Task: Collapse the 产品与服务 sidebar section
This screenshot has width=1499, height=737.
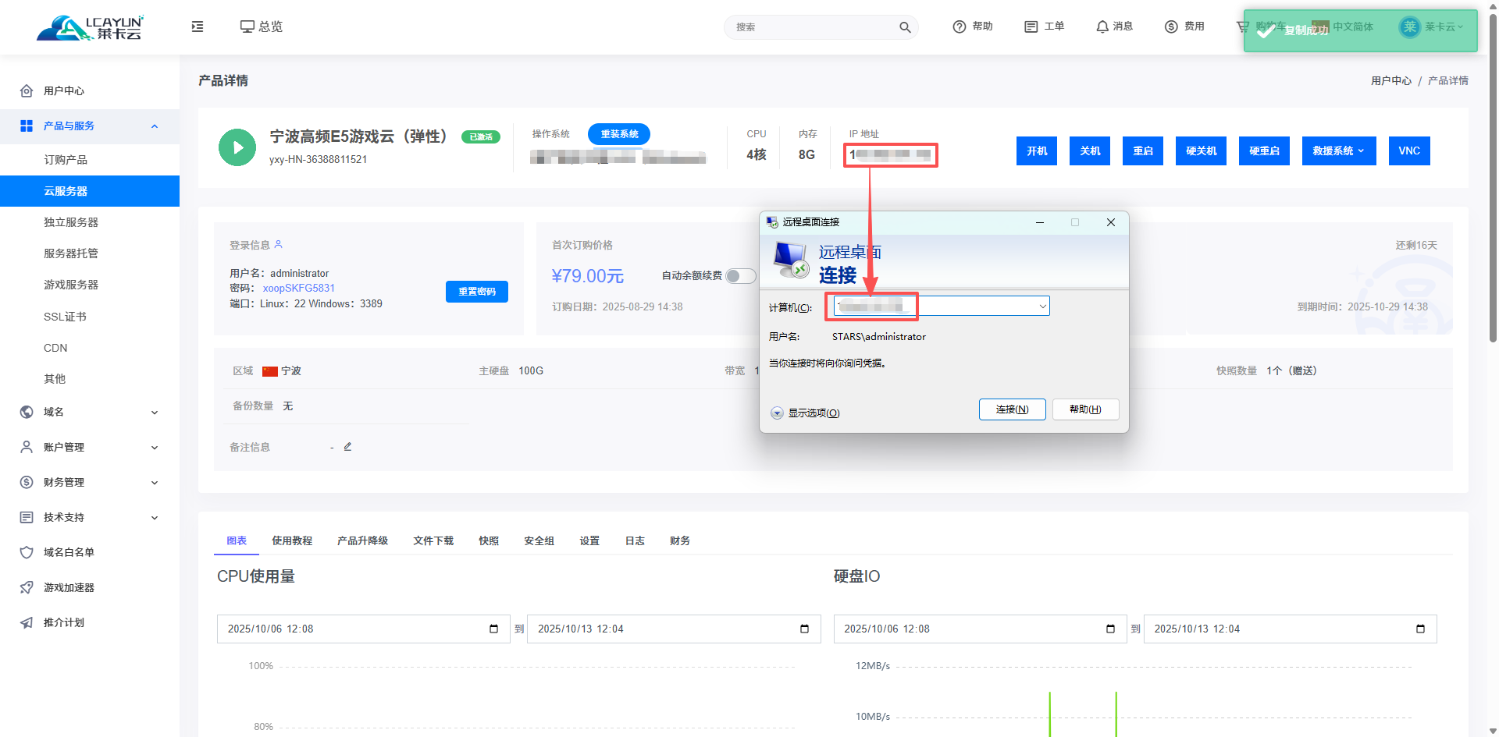Action: (155, 126)
